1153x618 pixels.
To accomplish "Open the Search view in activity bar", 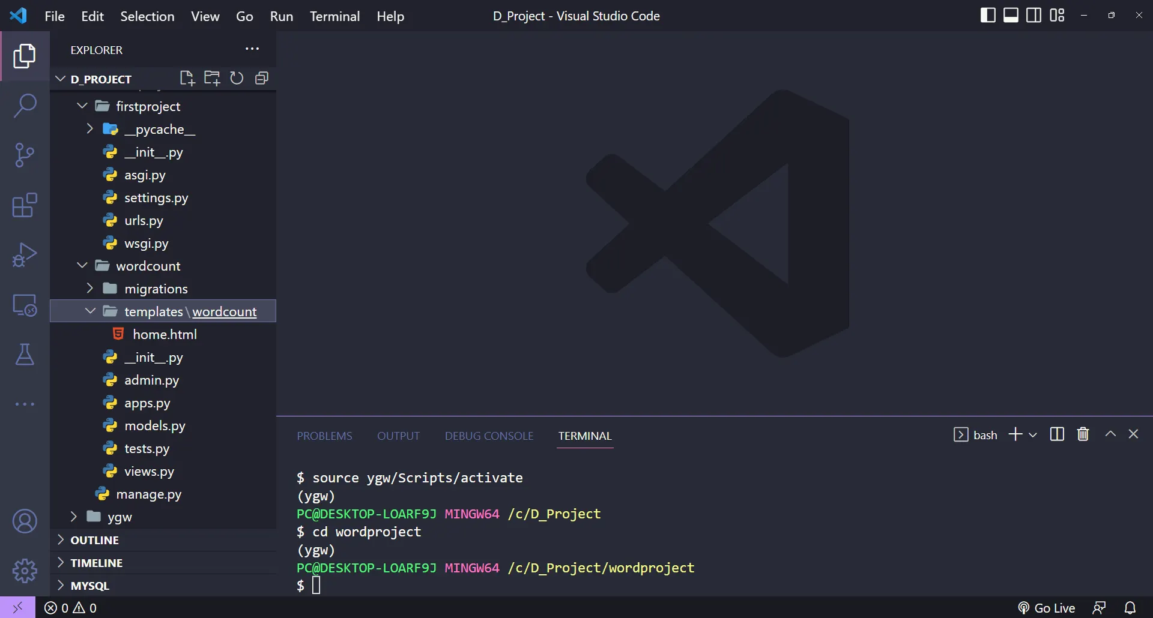I will (x=25, y=106).
